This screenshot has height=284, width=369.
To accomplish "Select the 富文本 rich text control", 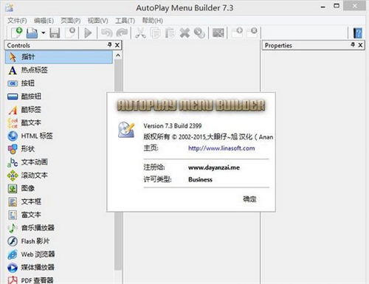I will [x=59, y=215].
